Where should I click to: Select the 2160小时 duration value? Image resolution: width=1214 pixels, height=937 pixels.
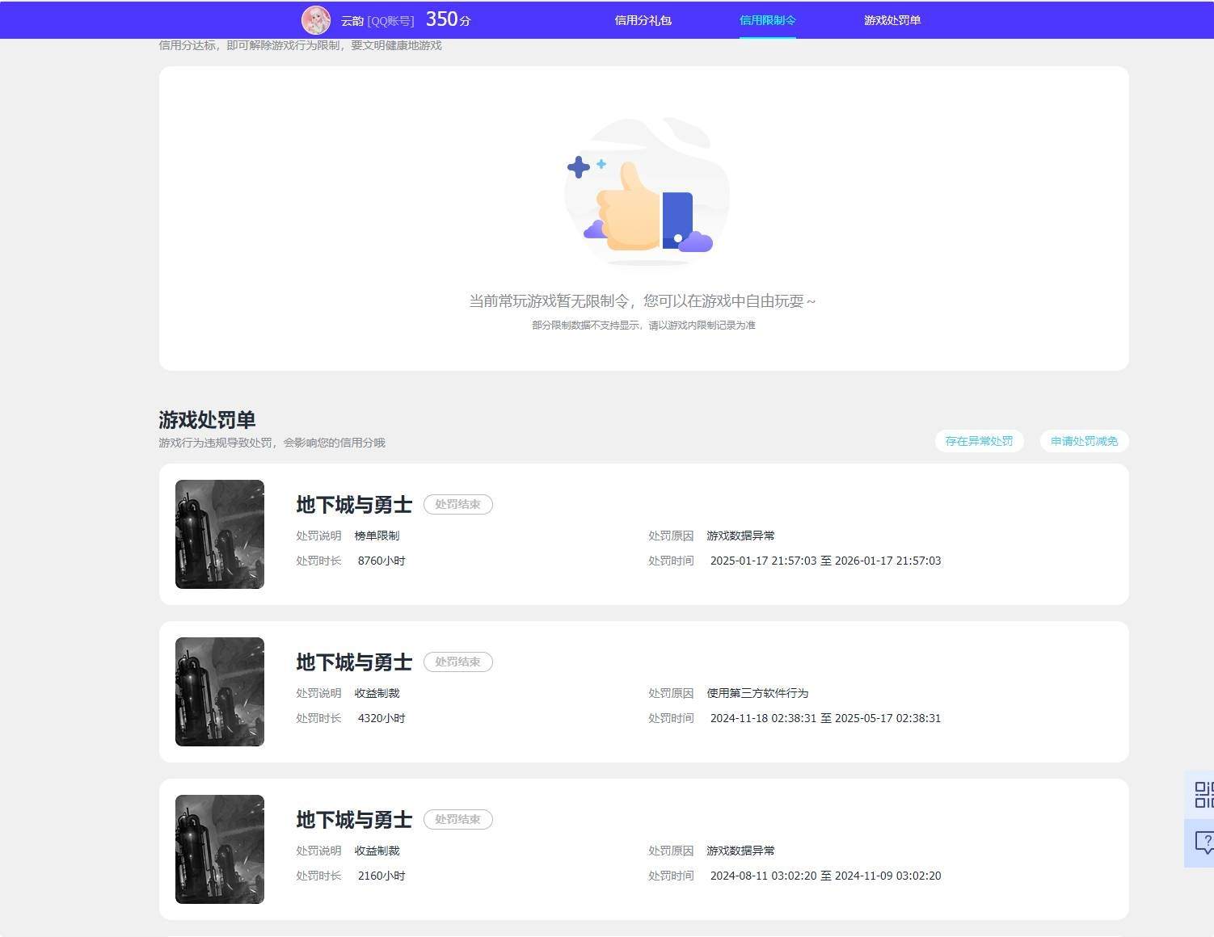[x=381, y=876]
